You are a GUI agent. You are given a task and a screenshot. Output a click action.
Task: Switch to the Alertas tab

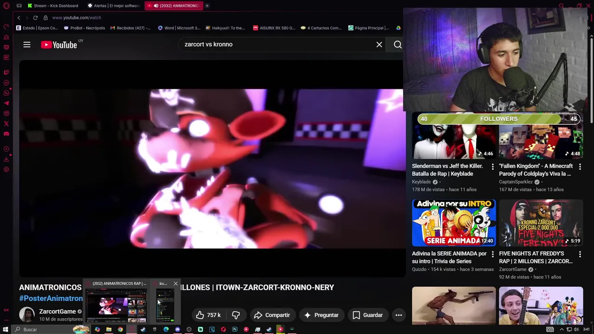tap(114, 6)
